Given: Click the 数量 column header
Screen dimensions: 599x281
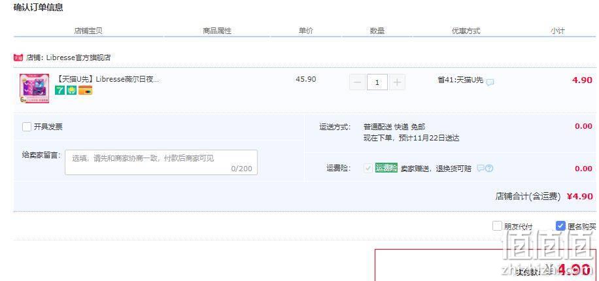Looking at the screenshot, I should click(377, 31).
